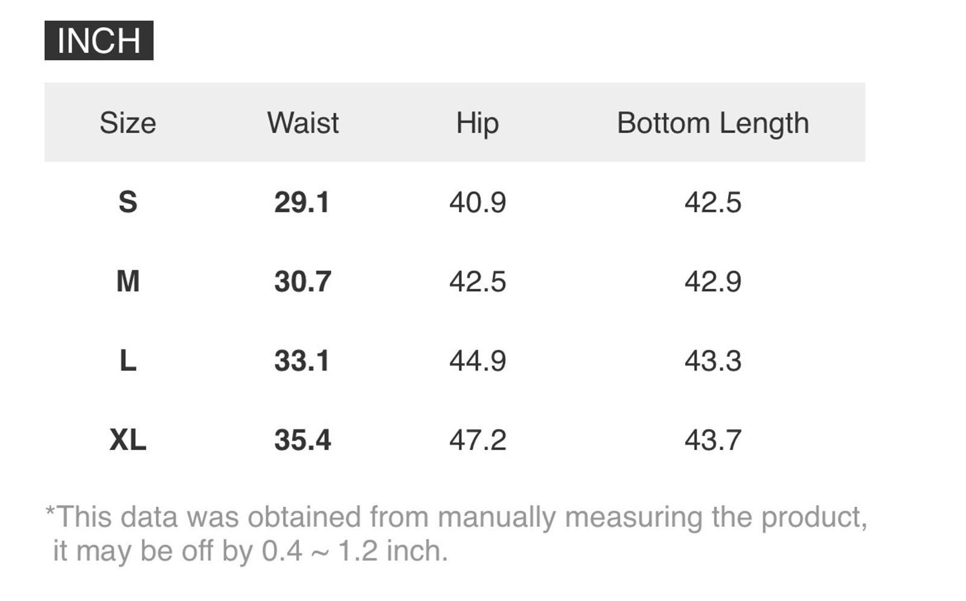Select the S size row label
966x601 pixels.
[x=128, y=202]
